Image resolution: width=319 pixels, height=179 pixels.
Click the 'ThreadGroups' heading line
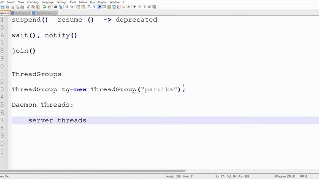point(36,74)
